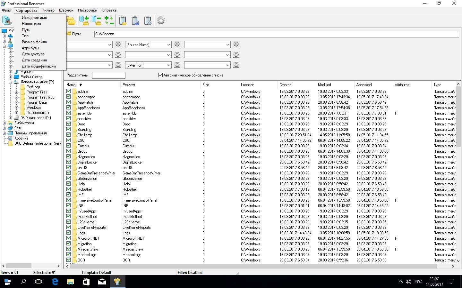Click the OneDrive cloud icon in the tree
This screenshot has height=288, width=462.
[10, 36]
